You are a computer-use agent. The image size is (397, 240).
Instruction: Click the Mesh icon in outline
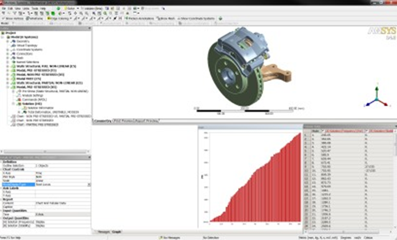[x=14, y=58]
